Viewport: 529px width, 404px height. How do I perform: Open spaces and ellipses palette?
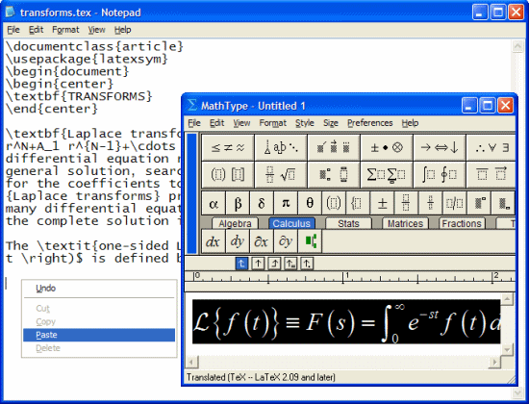tap(281, 147)
